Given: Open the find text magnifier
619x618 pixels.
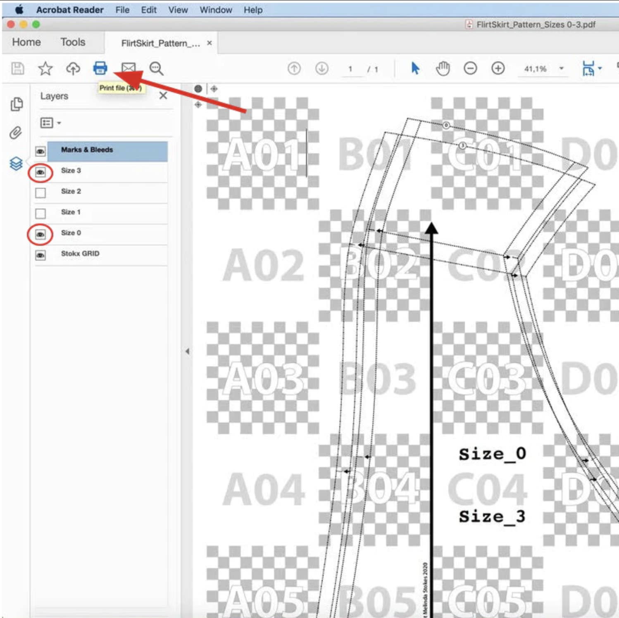Looking at the screenshot, I should (156, 68).
